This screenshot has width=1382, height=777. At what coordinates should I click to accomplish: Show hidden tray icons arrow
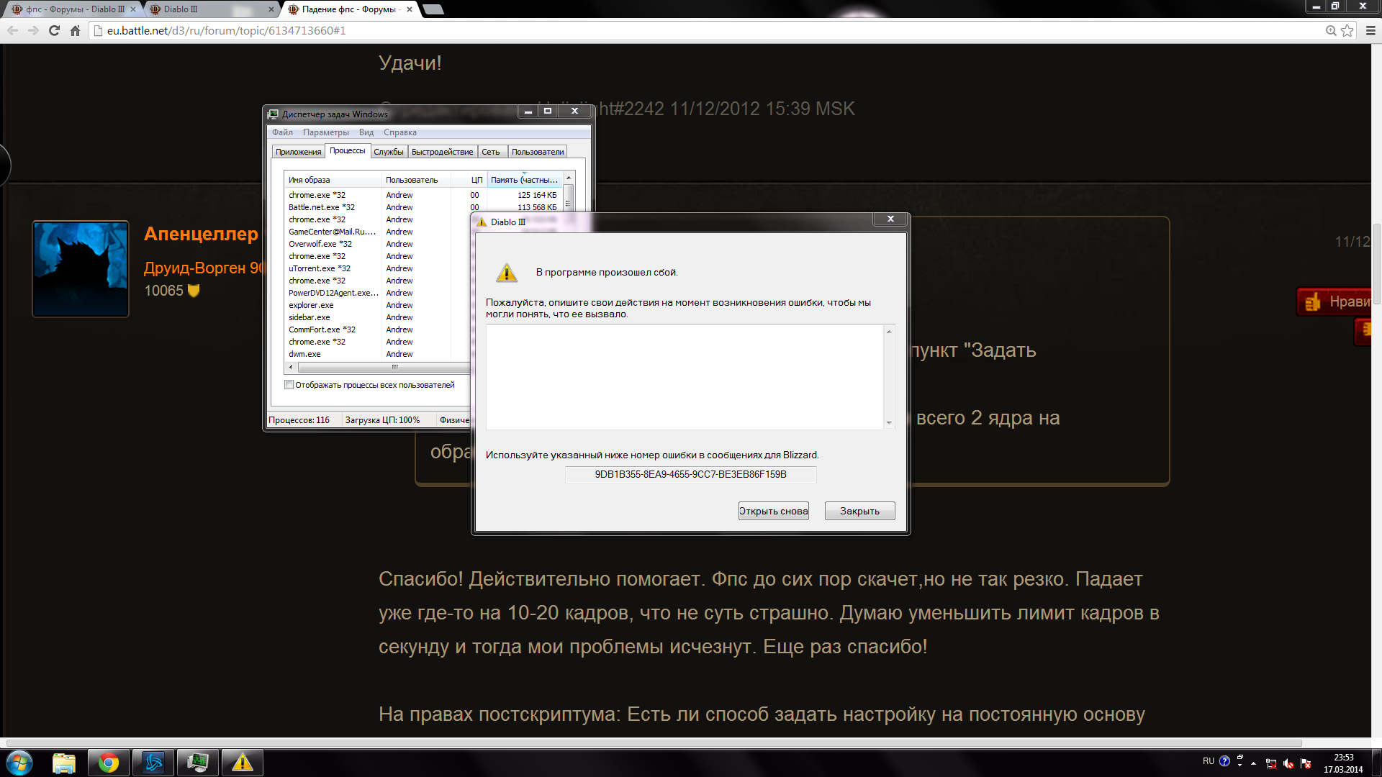(x=1253, y=763)
